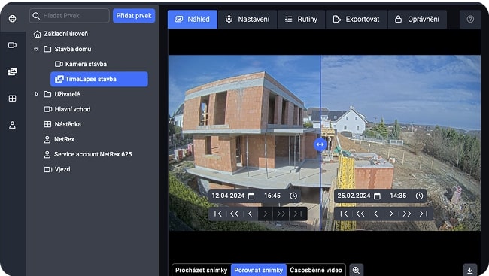This screenshot has width=489, height=276.
Task: Click the zoom magnifier button below the preview
Action: click(x=356, y=270)
